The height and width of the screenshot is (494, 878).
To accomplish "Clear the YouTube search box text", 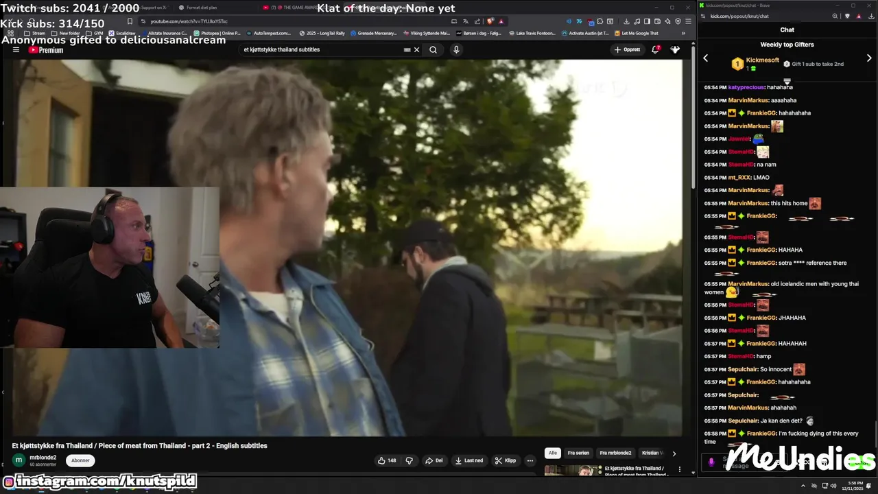I will [416, 49].
